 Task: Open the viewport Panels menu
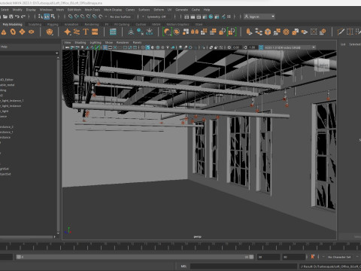pos(137,42)
